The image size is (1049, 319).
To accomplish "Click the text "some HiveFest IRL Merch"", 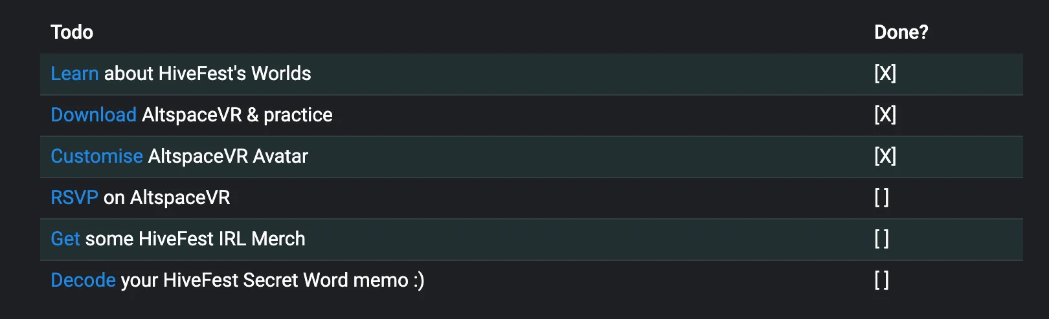I will coord(195,239).
